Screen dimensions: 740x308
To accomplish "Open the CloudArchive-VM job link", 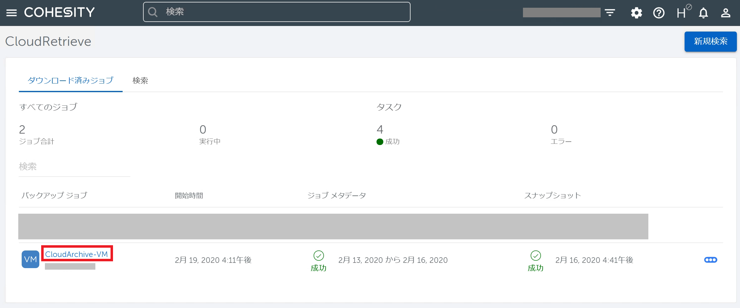I will [76, 254].
